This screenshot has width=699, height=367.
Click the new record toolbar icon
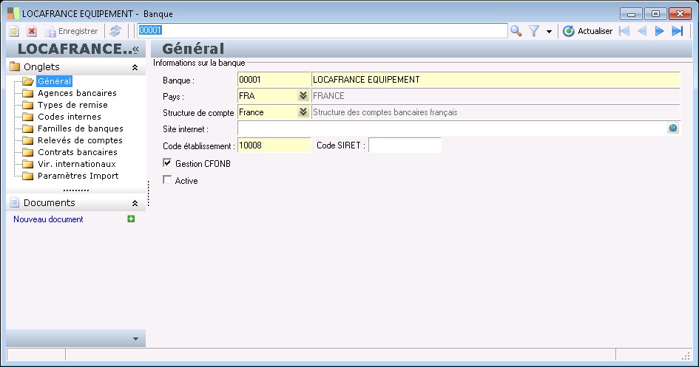[14, 31]
